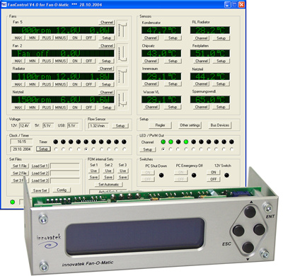This screenshot has width=283, height=276.
Task: Open the Regler setup section
Action: [x=160, y=125]
